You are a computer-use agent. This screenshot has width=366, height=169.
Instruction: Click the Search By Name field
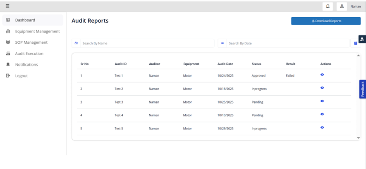(x=147, y=43)
